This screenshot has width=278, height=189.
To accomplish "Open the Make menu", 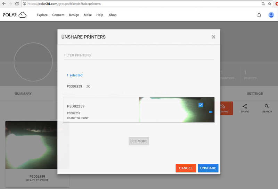I will (88, 15).
